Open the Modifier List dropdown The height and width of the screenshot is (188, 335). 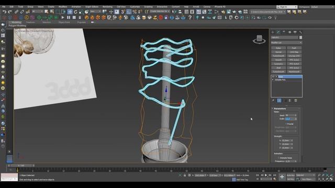[x=286, y=43]
